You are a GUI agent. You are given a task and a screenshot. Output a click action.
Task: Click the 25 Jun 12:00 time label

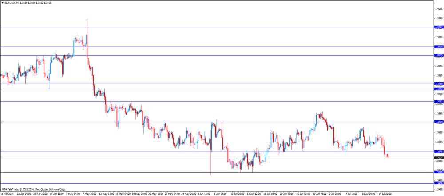(303, 194)
